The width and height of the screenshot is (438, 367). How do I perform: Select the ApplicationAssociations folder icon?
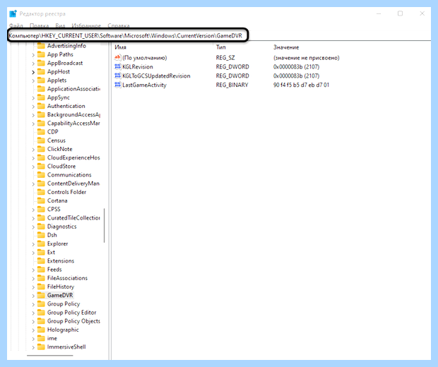coord(41,89)
